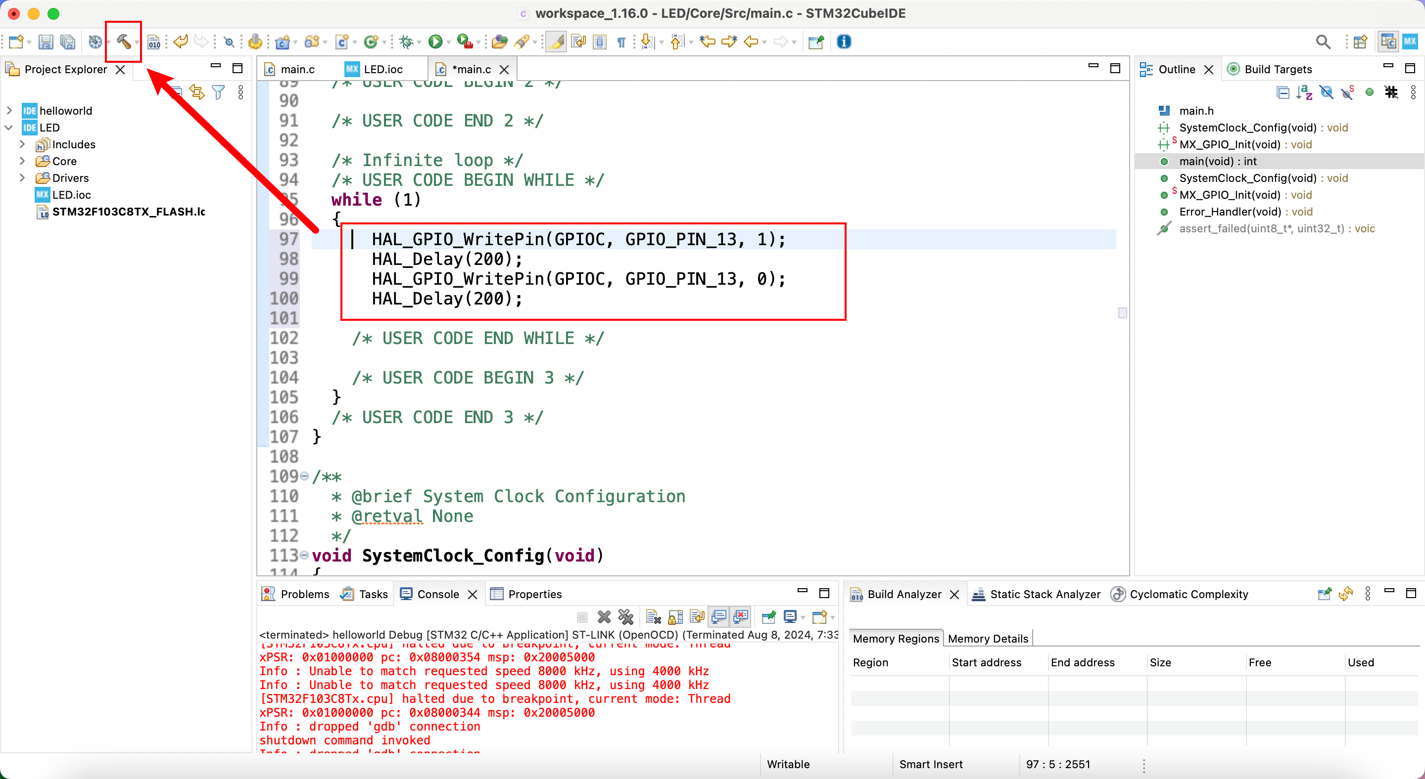Expand the Drivers folder
The image size is (1425, 779).
23,178
